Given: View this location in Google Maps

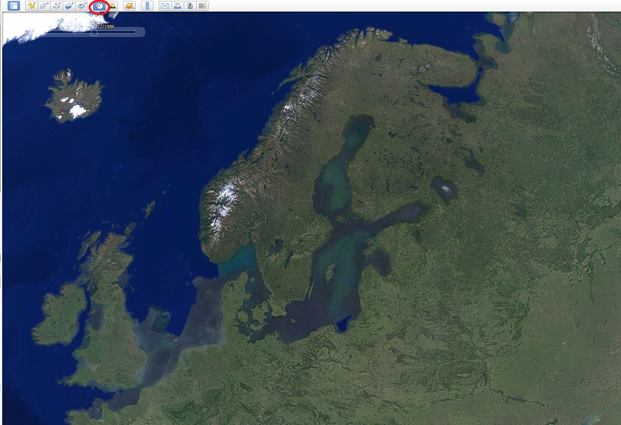Looking at the screenshot, I should tap(202, 6).
